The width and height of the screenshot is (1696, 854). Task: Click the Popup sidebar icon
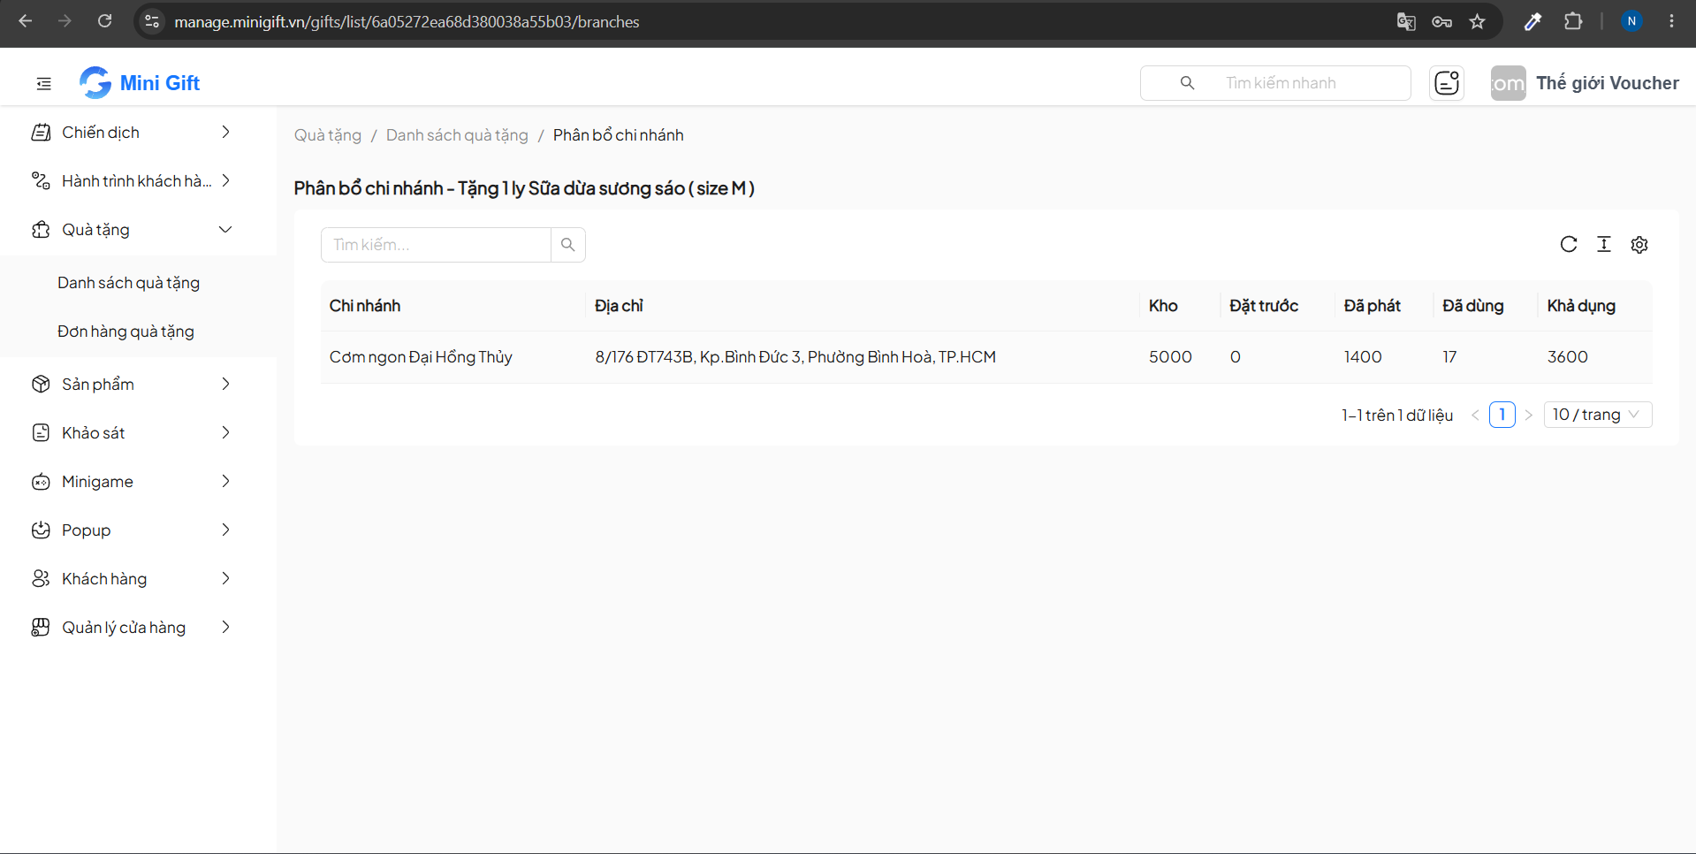41,530
